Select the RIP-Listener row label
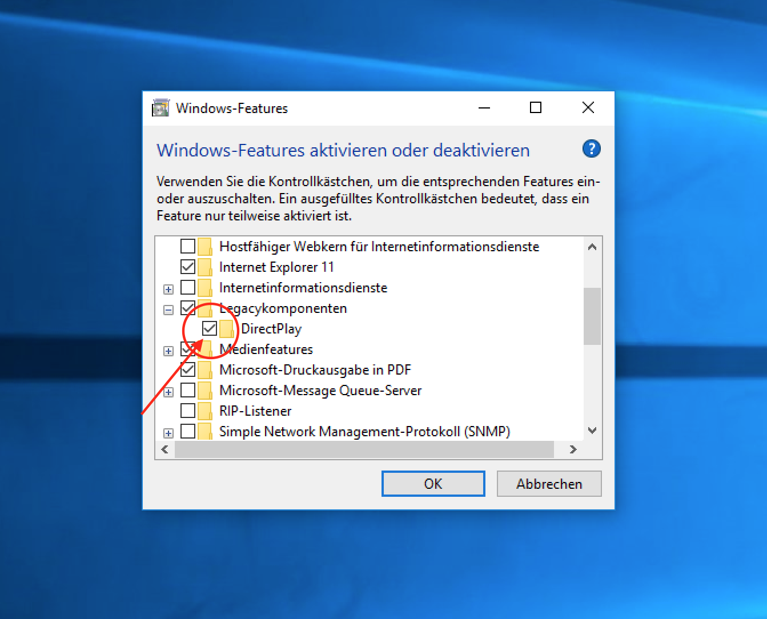 [x=255, y=411]
